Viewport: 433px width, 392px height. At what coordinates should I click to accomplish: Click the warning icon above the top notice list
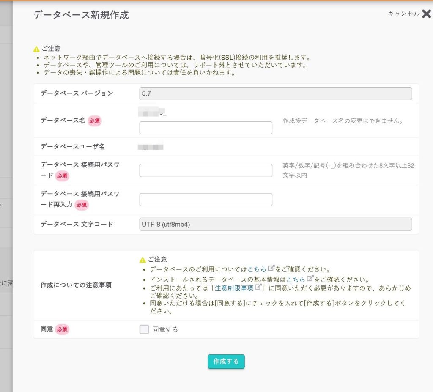[x=36, y=49]
